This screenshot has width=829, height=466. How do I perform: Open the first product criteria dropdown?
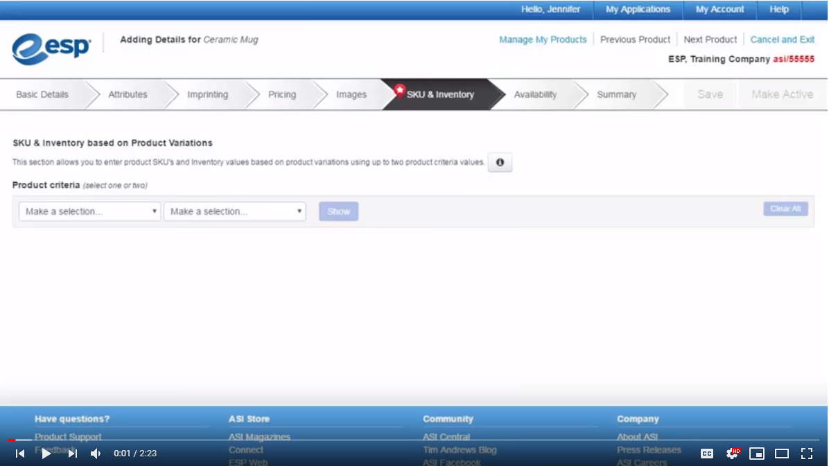[89, 211]
